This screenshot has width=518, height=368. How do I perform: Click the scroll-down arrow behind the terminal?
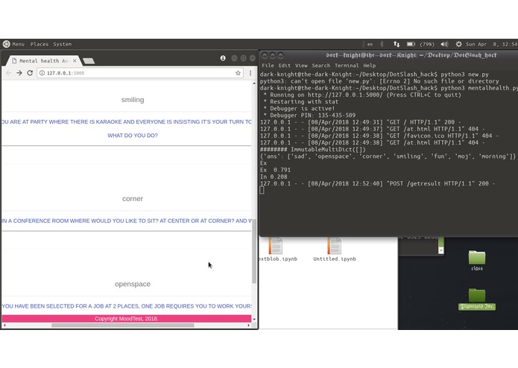[x=440, y=251]
